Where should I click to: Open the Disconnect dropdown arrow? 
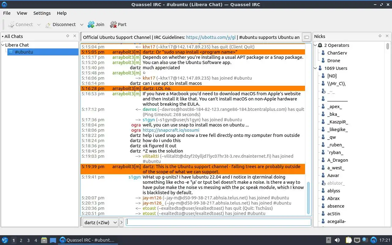81,24
